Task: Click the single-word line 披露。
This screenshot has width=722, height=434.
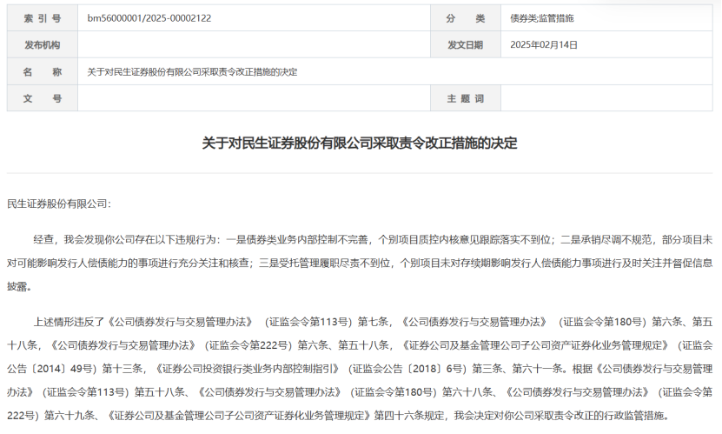Action: pos(19,286)
